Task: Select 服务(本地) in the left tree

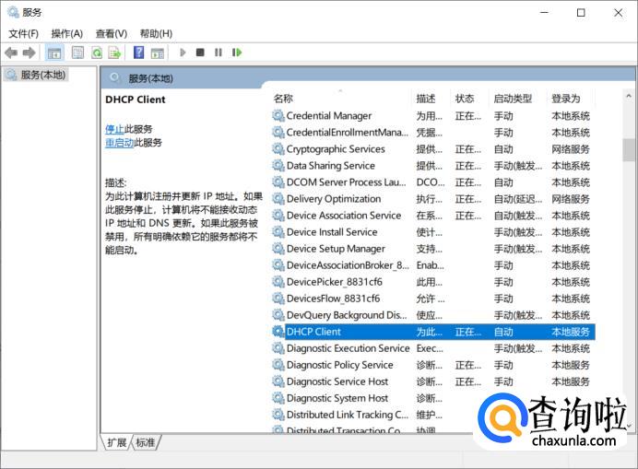Action: click(42, 75)
